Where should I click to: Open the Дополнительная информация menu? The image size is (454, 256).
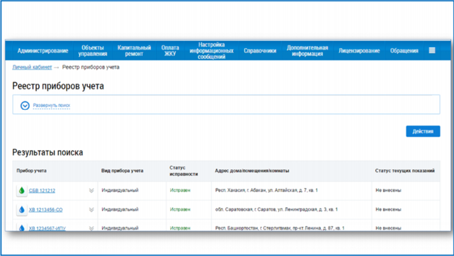307,50
